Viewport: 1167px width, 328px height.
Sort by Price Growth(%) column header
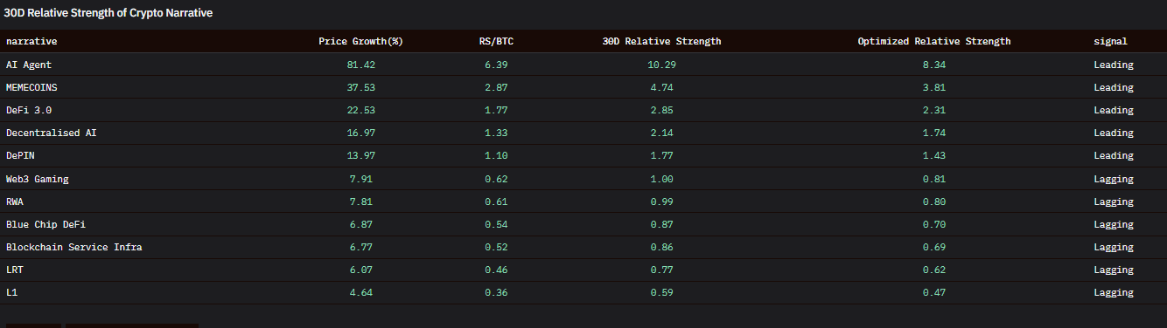pyautogui.click(x=360, y=42)
